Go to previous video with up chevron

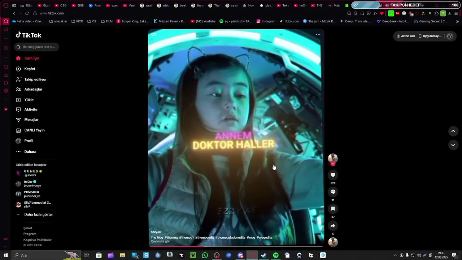453,131
